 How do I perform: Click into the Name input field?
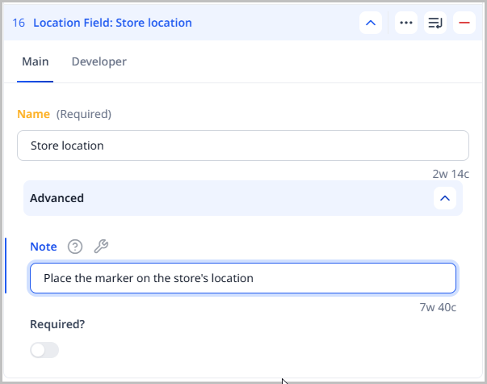pos(243,146)
